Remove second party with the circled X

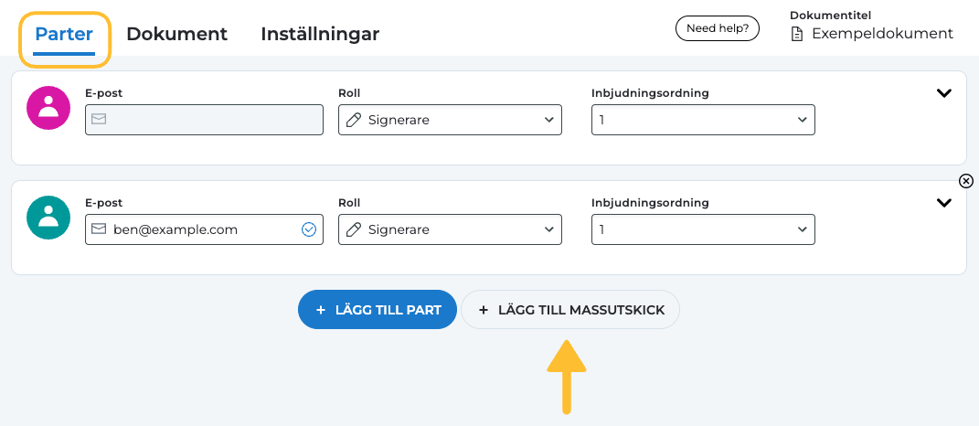point(966,181)
